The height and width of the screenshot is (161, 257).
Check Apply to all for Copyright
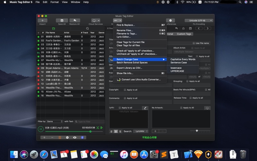pos(125,90)
